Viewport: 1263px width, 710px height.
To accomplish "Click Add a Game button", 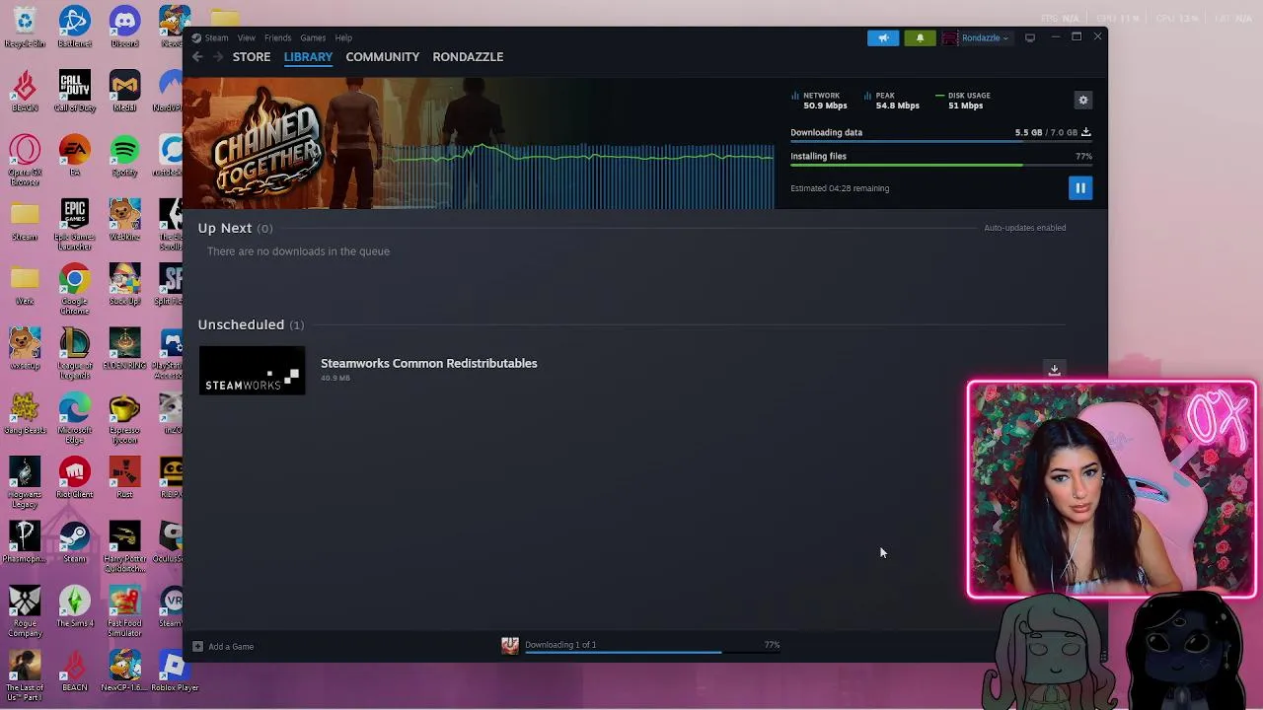I will 223,646.
